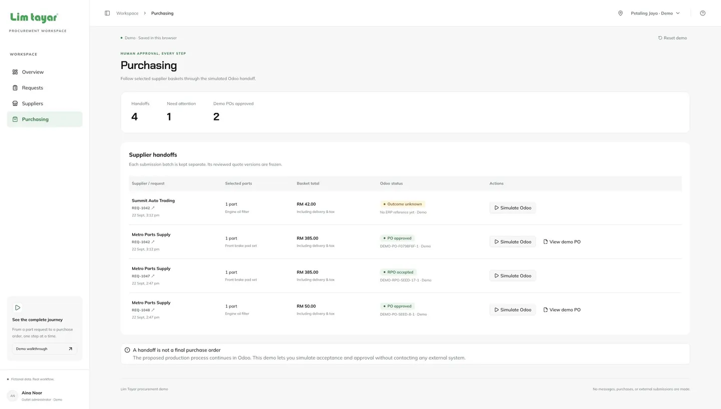View demo PO for DEMO-PO-F0798F6F-1

562,241
